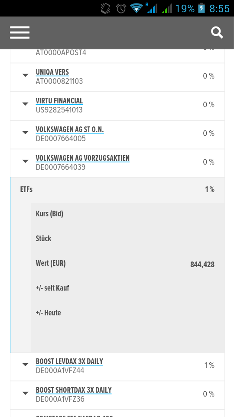Open the hamburger navigation menu
Screen dimensions: 234x417
coord(19,33)
